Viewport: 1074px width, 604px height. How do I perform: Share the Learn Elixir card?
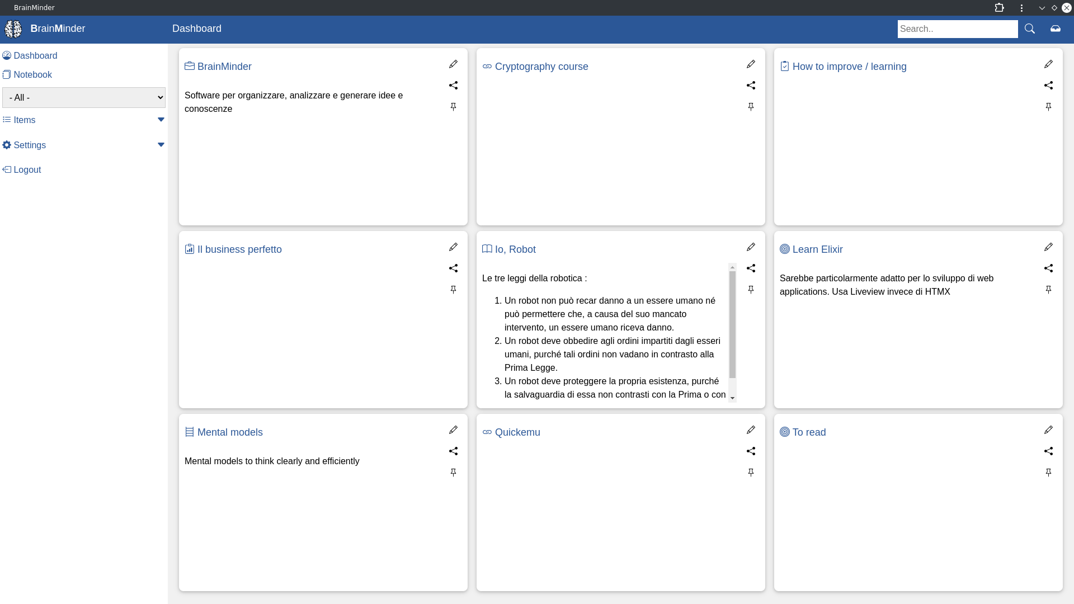pos(1048,268)
